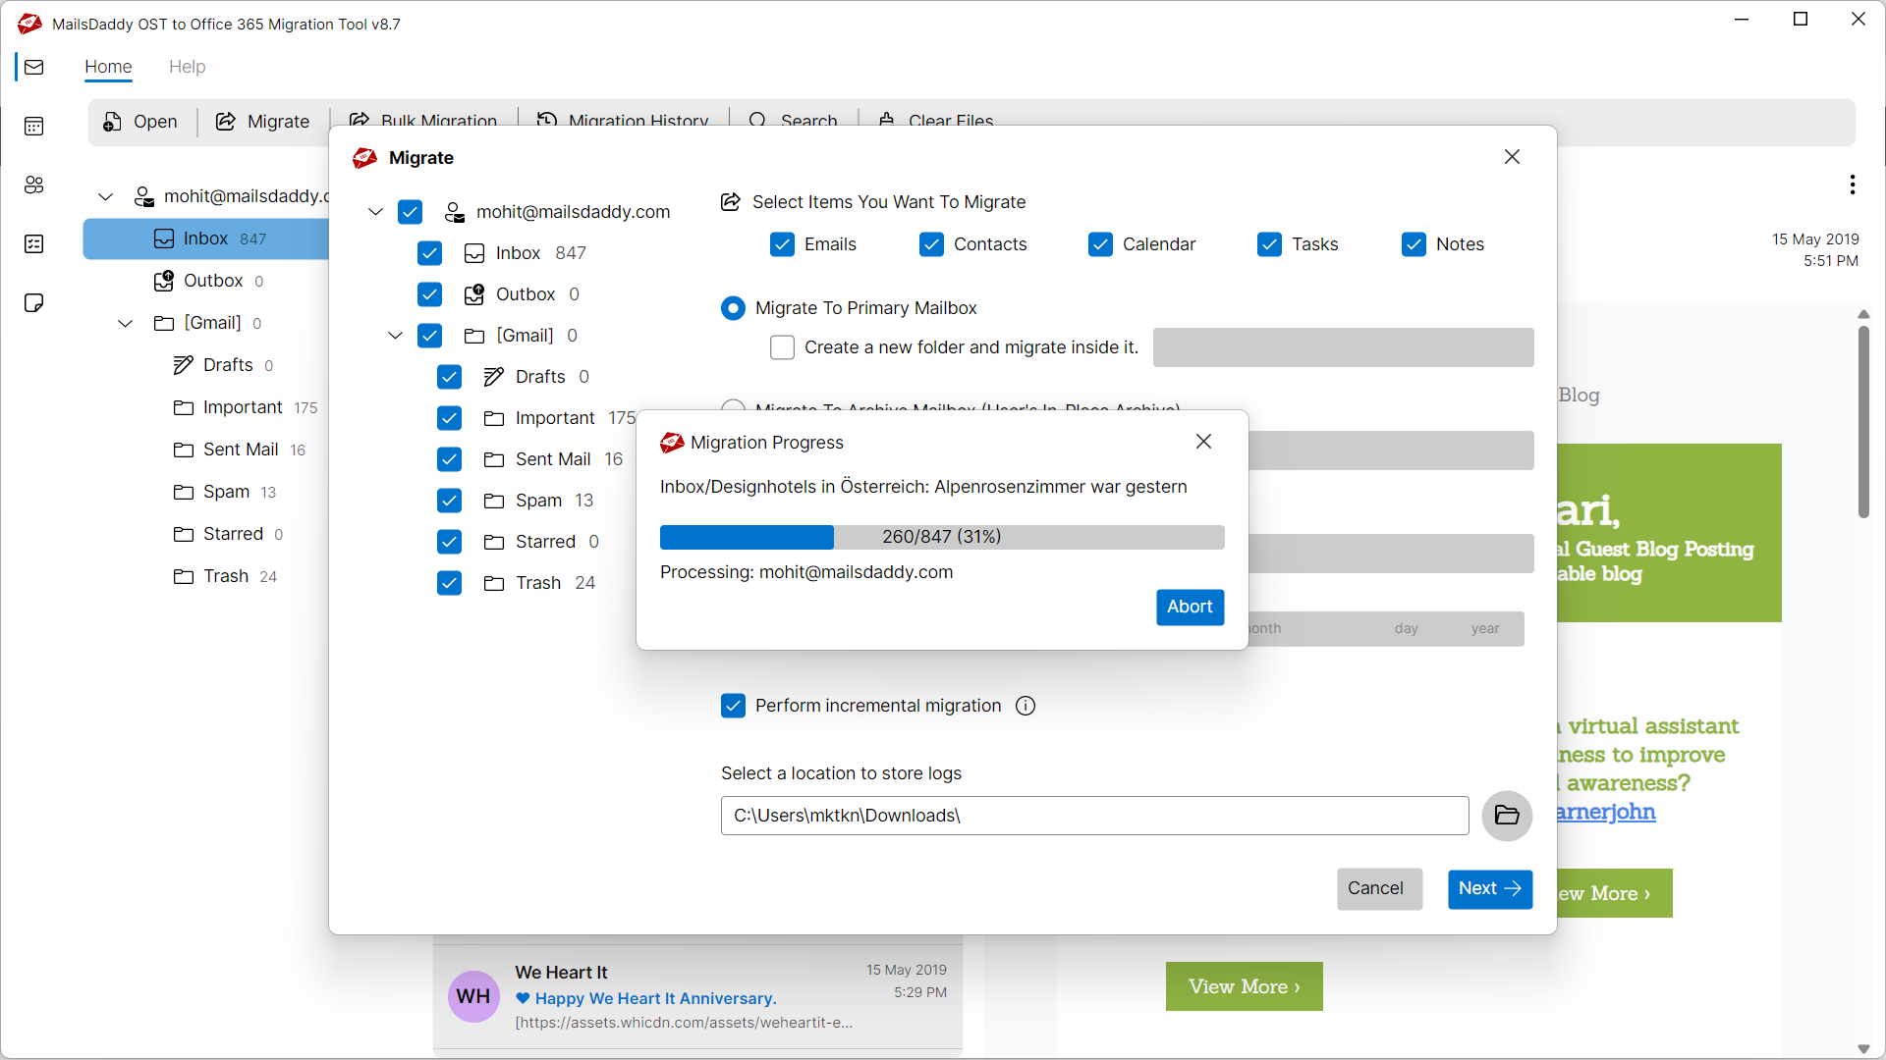Click the MailsDaddy logo in Migrate dialog title
This screenshot has height=1060, width=1886.
[x=365, y=158]
